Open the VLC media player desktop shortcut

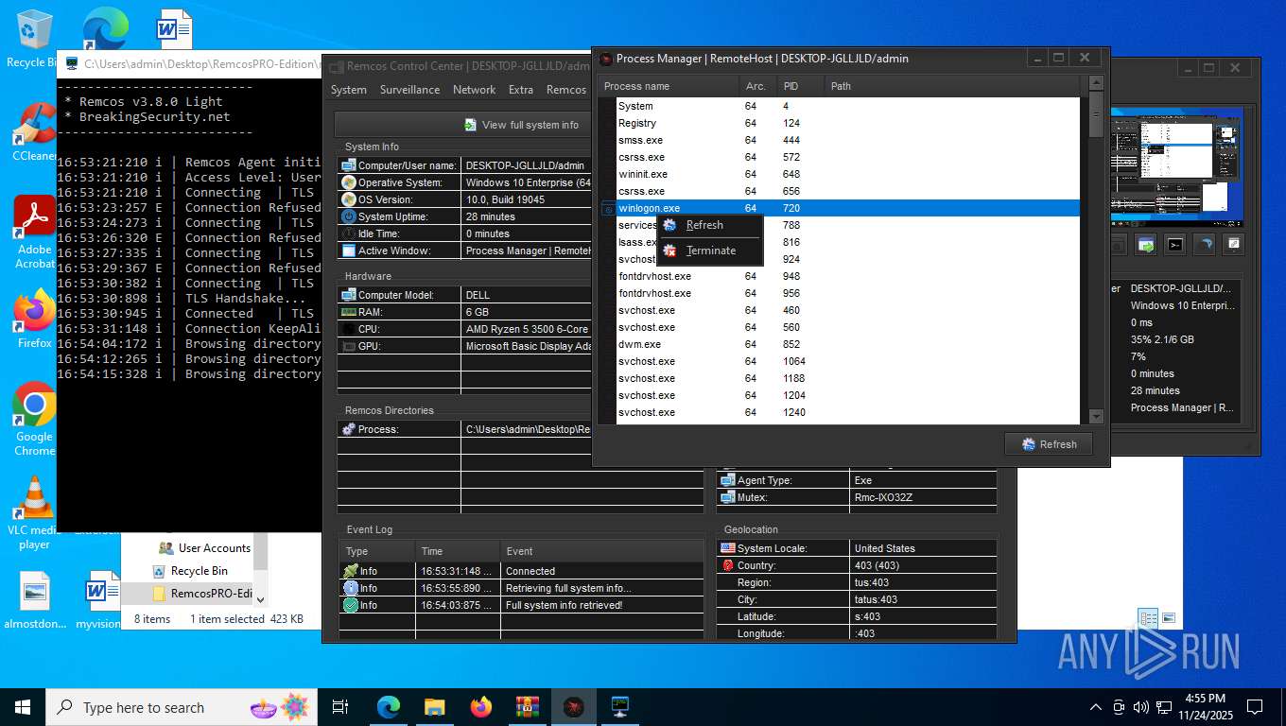click(35, 512)
